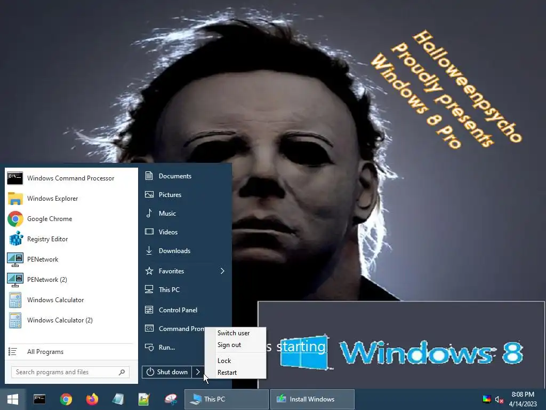This screenshot has height=410, width=546.
Task: Open Pictures folder in Start menu
Action: click(185, 194)
